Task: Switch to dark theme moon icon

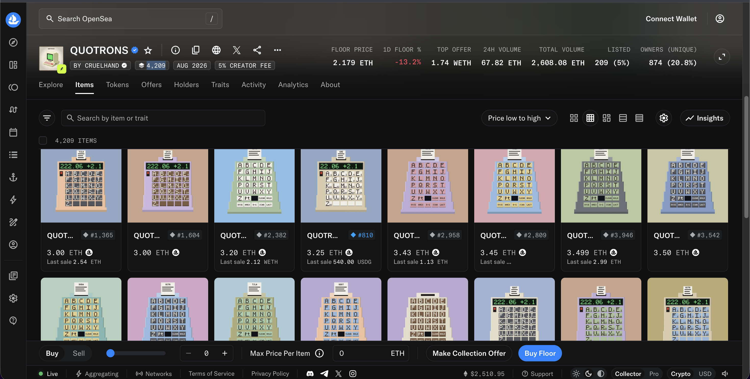Action: (589, 374)
